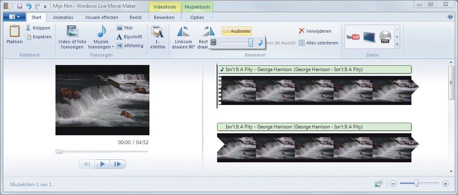This screenshot has height=195, width=458.
Task: Rotate right with Rechtsom draaien icon
Action: [209, 31]
